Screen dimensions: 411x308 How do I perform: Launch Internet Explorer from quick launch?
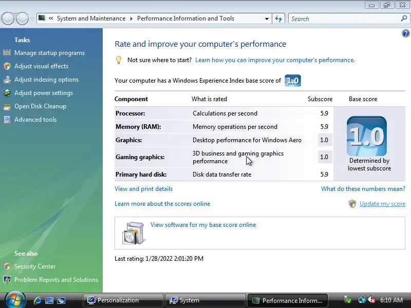coord(38,300)
